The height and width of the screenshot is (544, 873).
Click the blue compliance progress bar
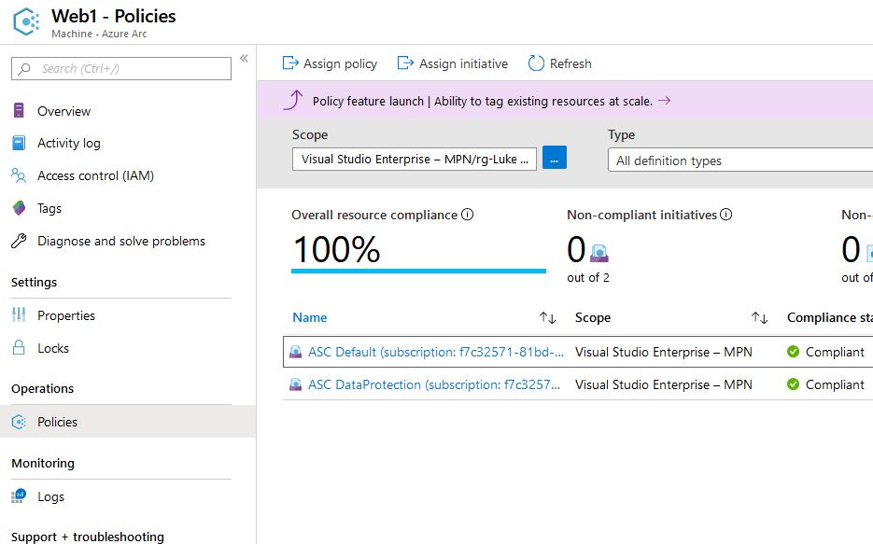418,271
